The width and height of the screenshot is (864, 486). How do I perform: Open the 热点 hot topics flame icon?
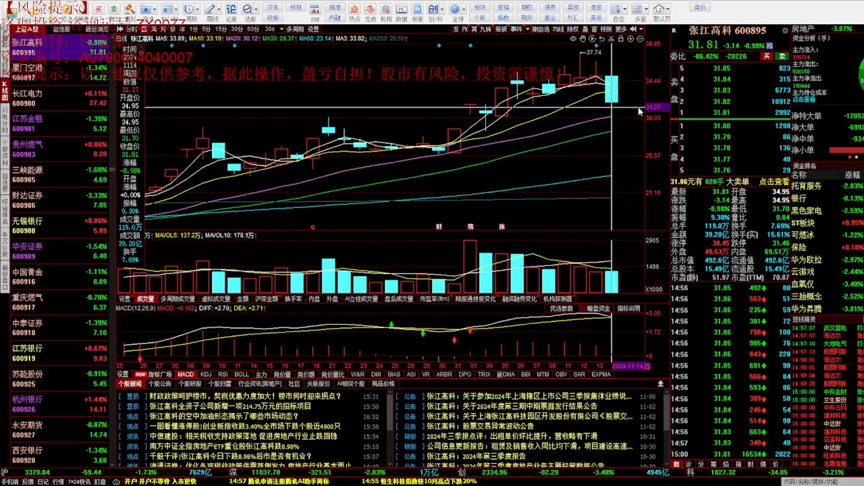354,9
